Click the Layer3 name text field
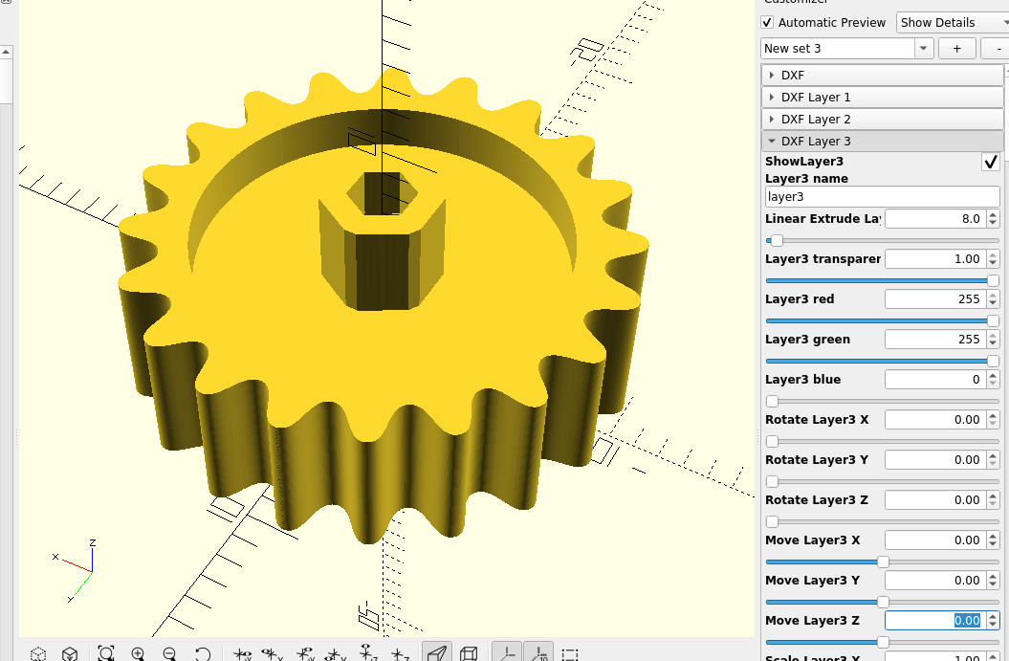The image size is (1009, 661). click(x=882, y=197)
